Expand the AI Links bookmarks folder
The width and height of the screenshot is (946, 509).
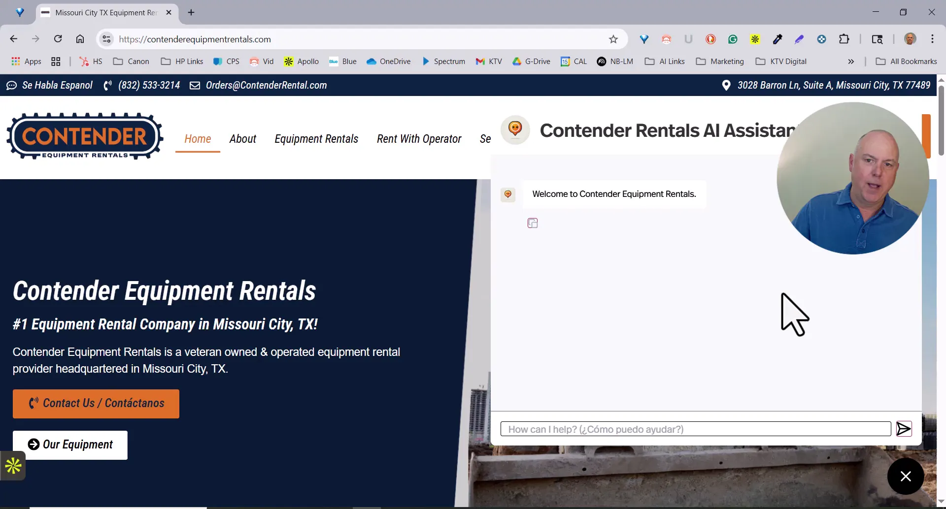[x=665, y=62]
